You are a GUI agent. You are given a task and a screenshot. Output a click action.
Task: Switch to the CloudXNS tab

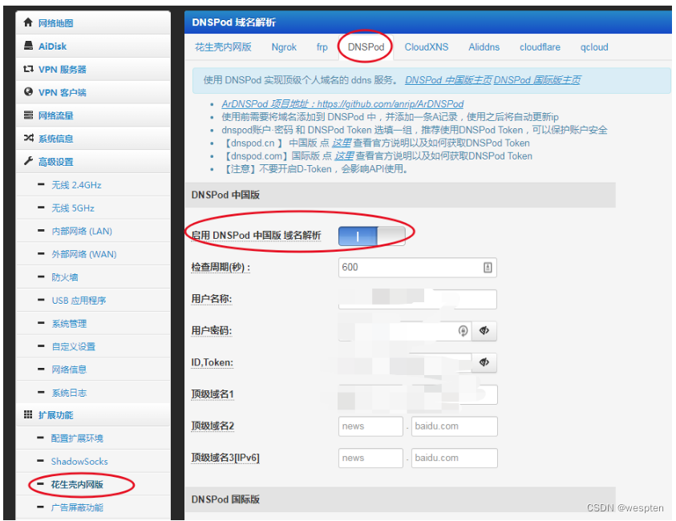[426, 47]
